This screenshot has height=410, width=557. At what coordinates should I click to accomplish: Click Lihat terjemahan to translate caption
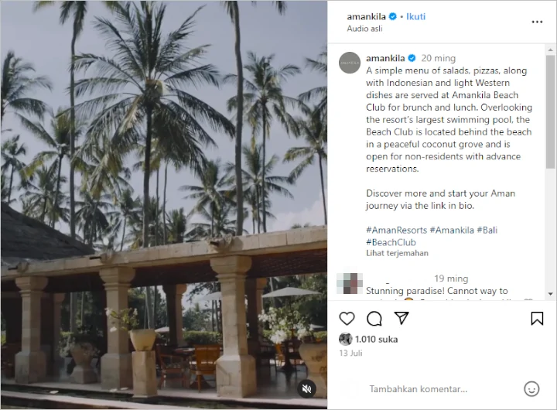coord(398,253)
